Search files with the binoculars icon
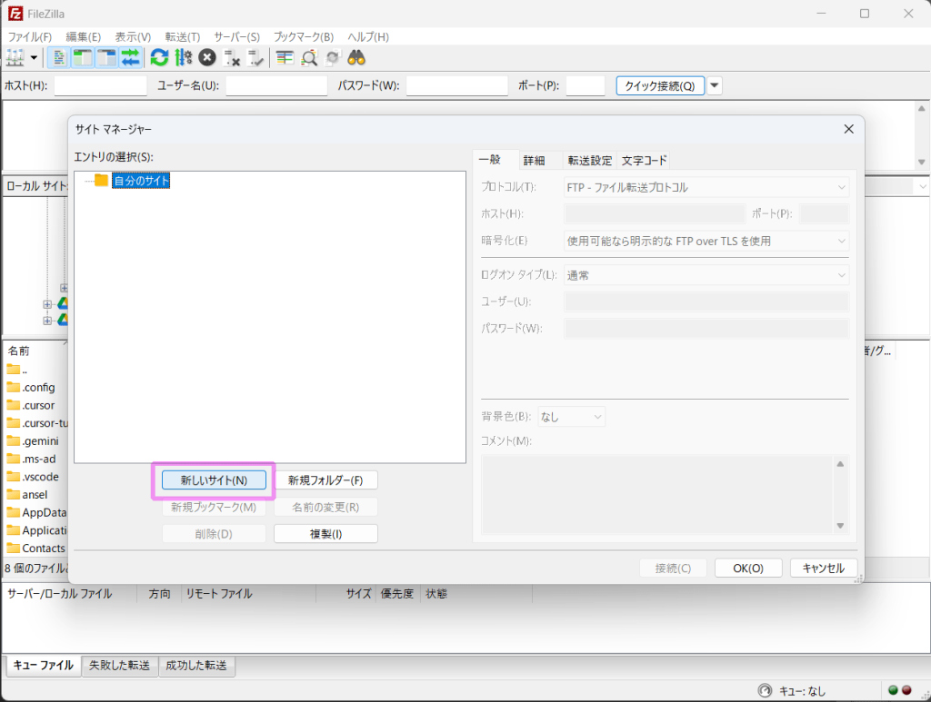Image resolution: width=931 pixels, height=702 pixels. coord(356,58)
